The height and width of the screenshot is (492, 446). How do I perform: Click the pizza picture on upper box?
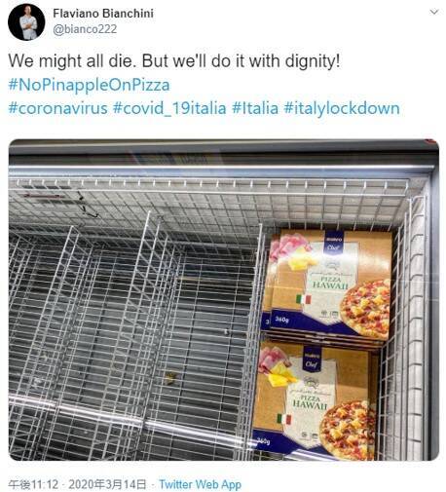[364, 309]
